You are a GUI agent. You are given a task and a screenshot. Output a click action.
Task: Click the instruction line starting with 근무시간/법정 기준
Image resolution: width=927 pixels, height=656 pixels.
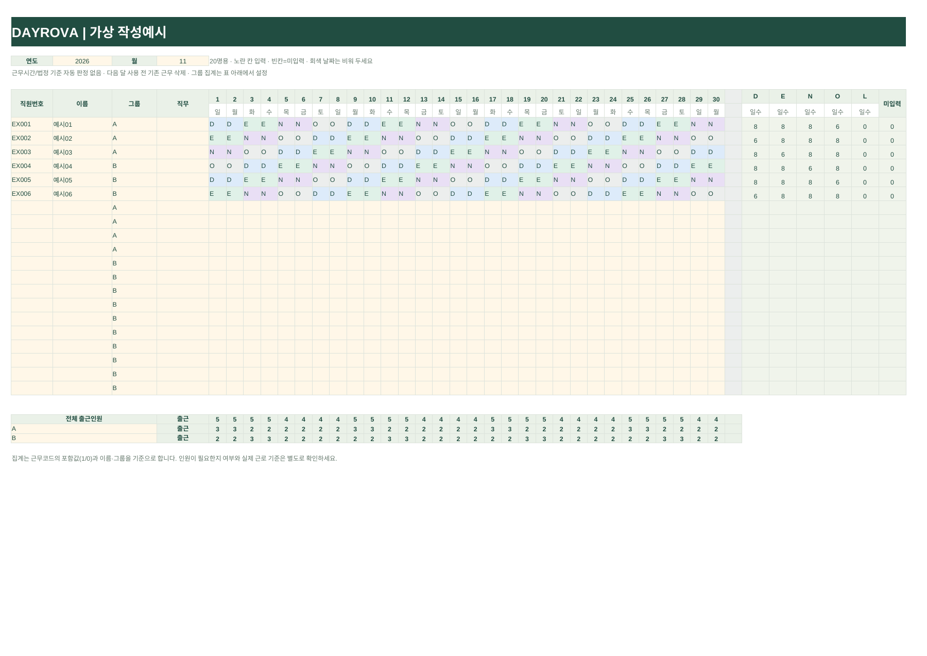click(140, 73)
